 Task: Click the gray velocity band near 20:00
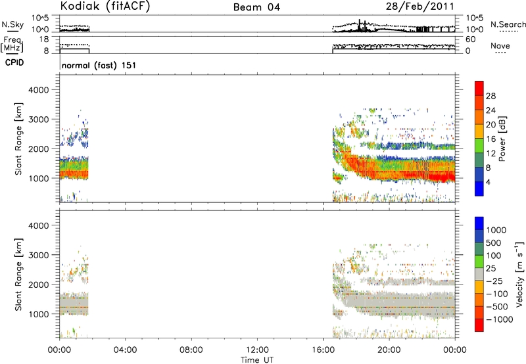[389, 304]
